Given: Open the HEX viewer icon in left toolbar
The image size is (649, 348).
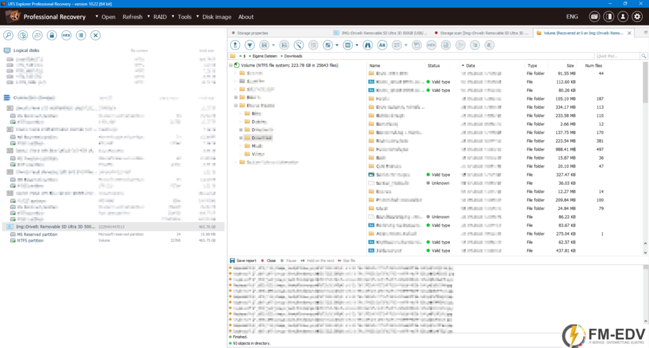Looking at the screenshot, I should (66, 35).
